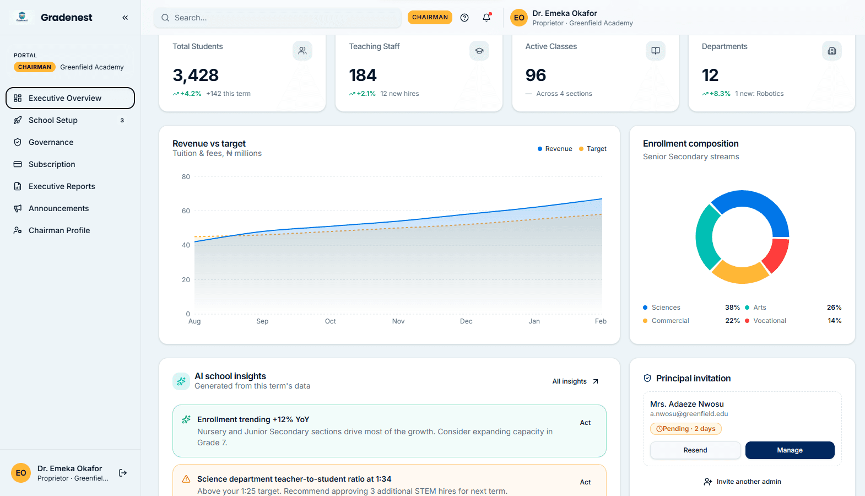
Task: Click the Search input field
Action: pyautogui.click(x=278, y=18)
